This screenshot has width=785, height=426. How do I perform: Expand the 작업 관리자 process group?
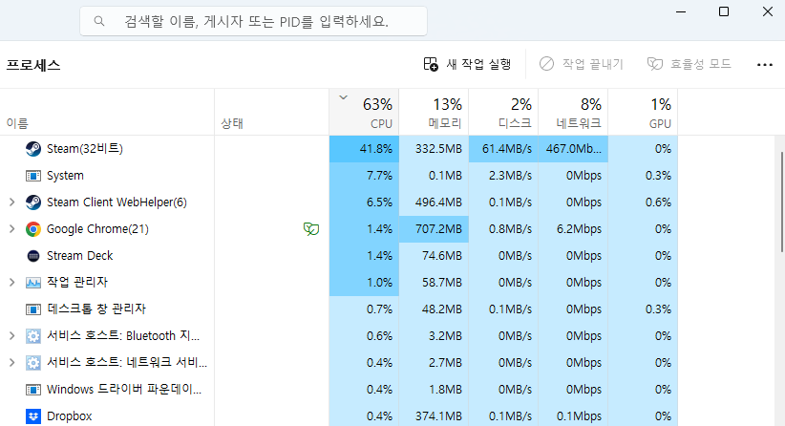[x=11, y=283]
